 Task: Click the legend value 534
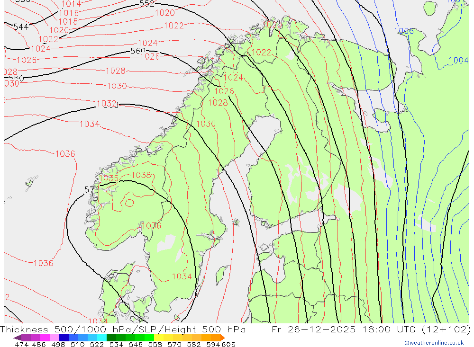(x=116, y=344)
